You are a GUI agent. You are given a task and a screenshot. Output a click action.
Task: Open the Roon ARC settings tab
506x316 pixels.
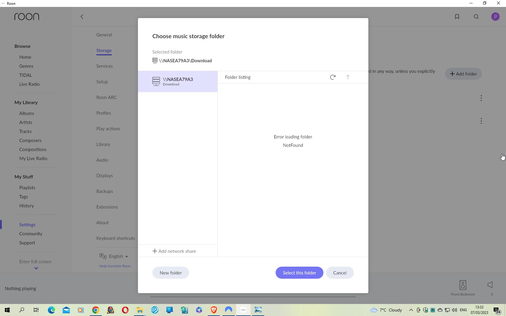point(106,97)
